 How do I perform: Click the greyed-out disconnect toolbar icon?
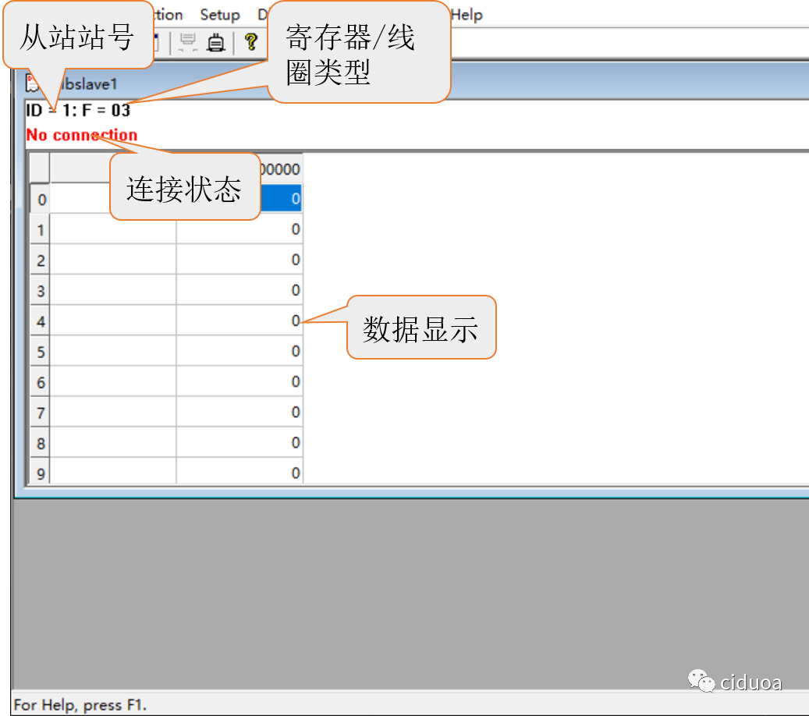pos(188,42)
